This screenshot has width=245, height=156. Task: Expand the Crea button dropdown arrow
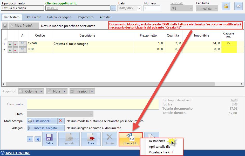click(x=98, y=139)
